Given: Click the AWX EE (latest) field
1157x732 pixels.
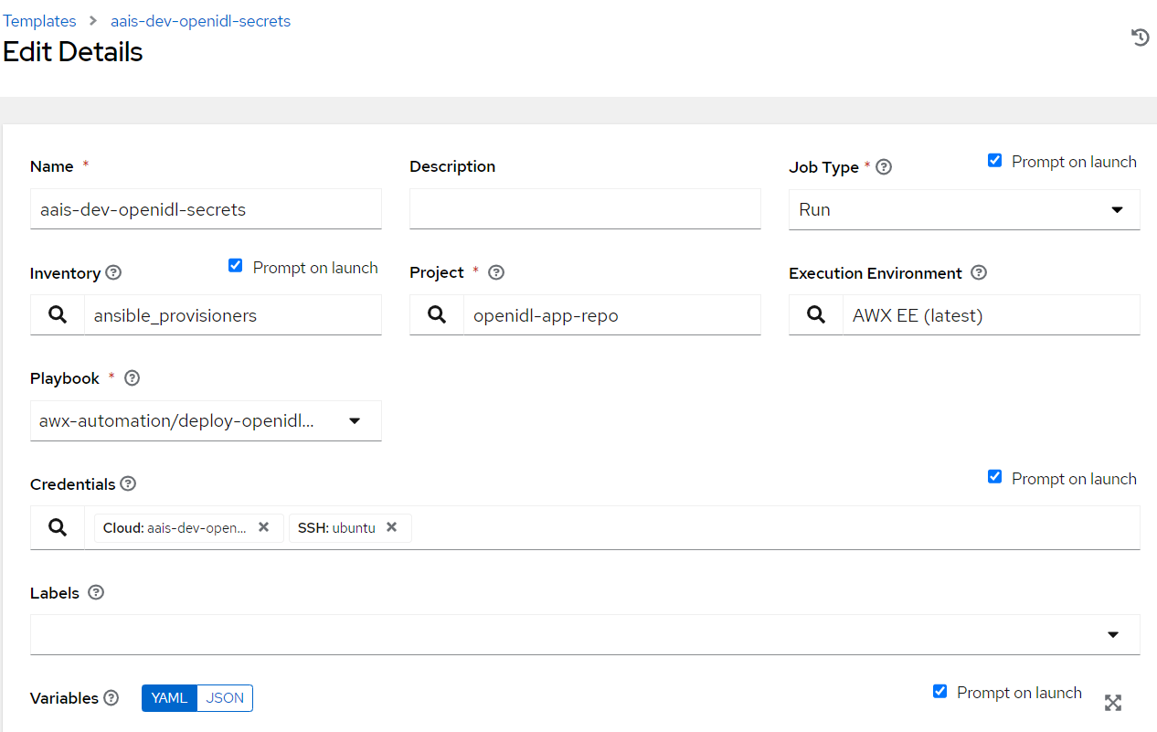Looking at the screenshot, I should click(x=992, y=315).
